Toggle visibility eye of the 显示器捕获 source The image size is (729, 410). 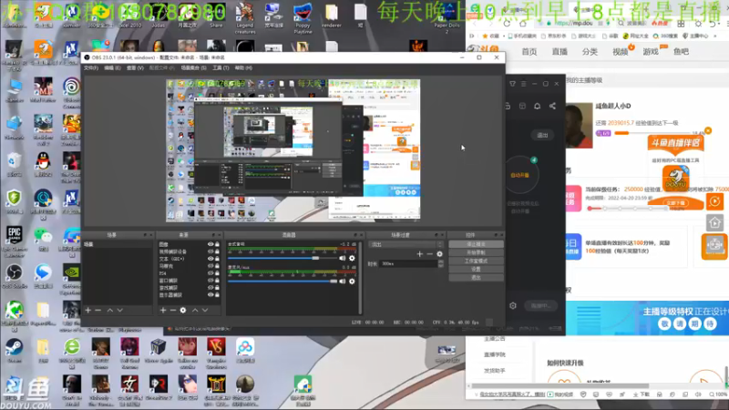pyautogui.click(x=210, y=294)
